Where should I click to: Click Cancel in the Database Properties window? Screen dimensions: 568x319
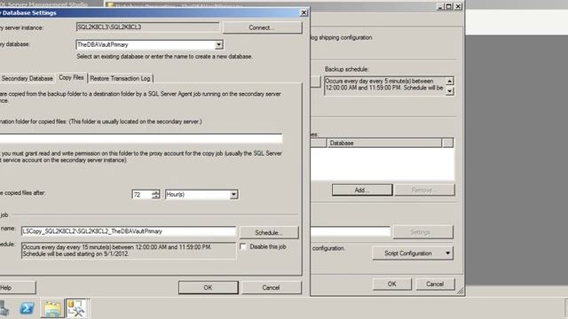435,284
